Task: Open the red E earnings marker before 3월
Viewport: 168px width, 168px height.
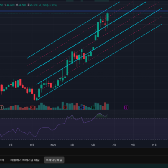Action: (x=65, y=107)
